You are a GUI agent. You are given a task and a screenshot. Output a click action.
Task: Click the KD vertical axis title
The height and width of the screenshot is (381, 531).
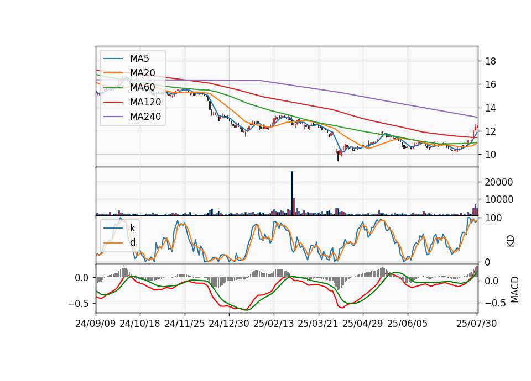[511, 241]
